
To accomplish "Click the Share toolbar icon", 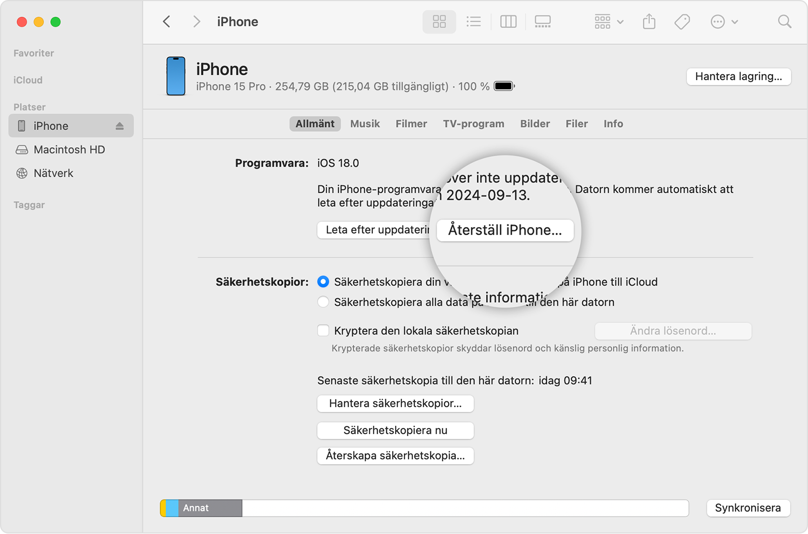I will 649,22.
